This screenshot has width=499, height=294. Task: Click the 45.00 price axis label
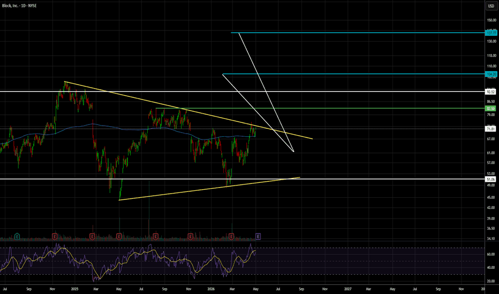[492, 197]
